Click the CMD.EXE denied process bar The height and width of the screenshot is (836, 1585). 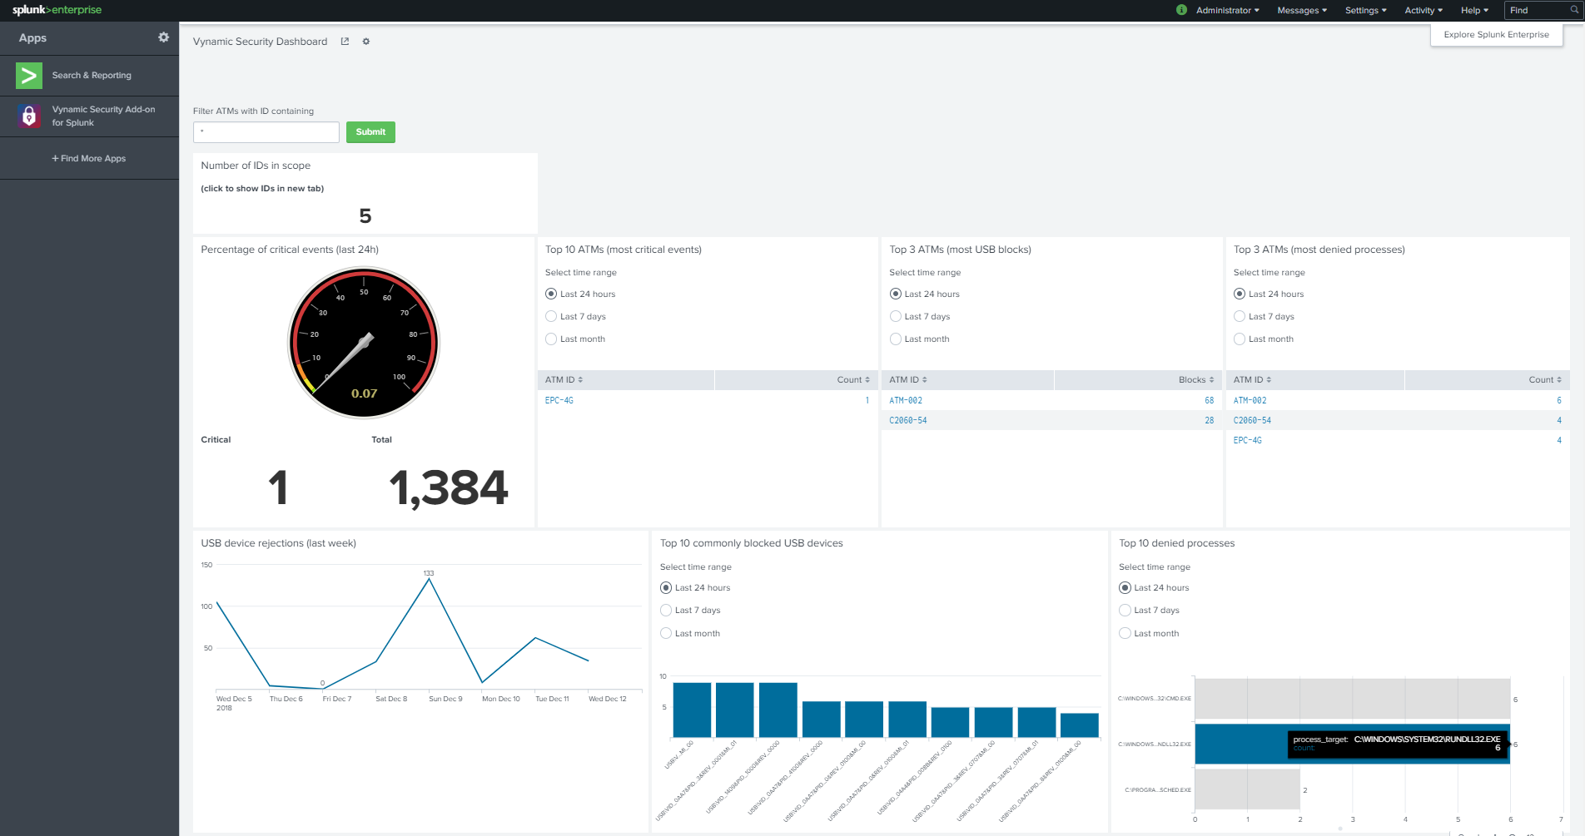click(x=1352, y=699)
